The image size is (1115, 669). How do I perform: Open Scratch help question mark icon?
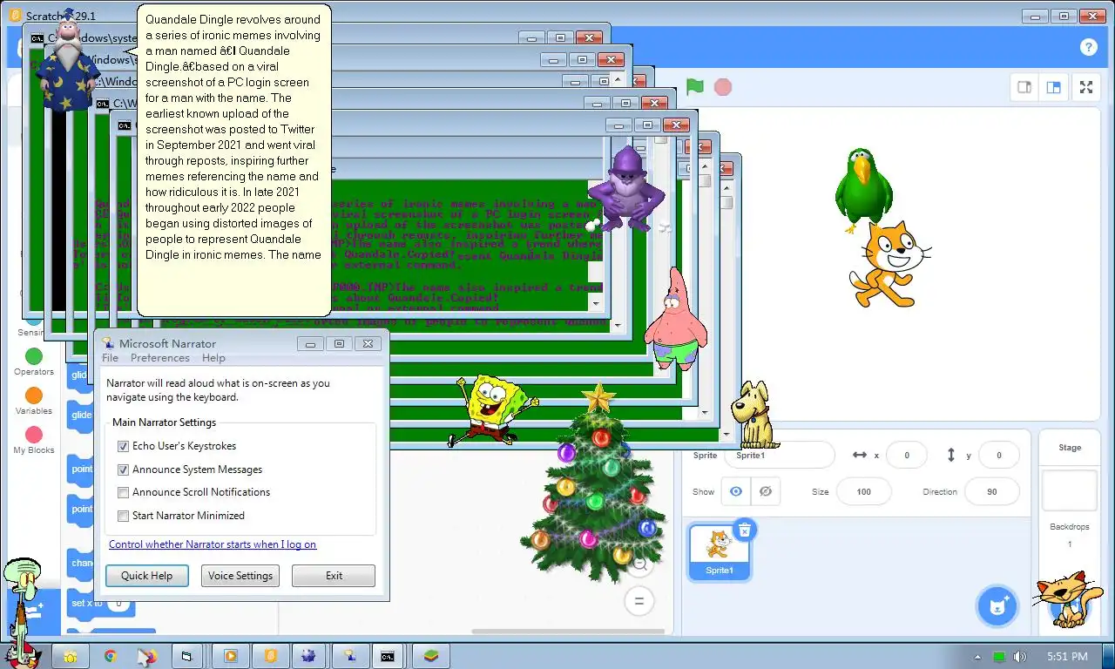pos(1088,47)
